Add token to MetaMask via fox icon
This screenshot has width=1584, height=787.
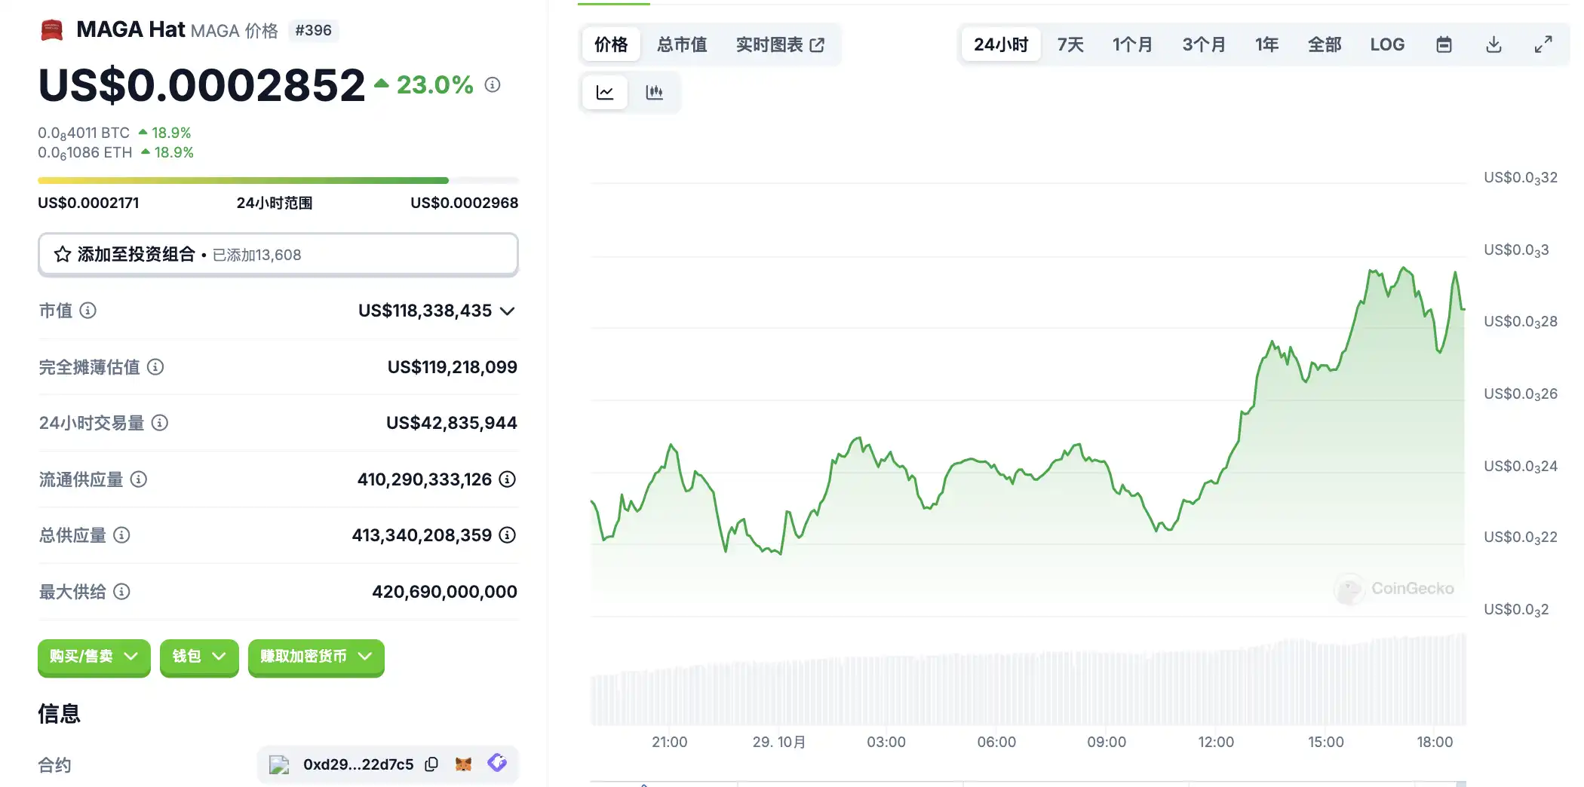coord(463,764)
